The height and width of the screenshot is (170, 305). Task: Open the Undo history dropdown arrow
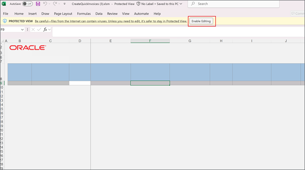(49, 4)
